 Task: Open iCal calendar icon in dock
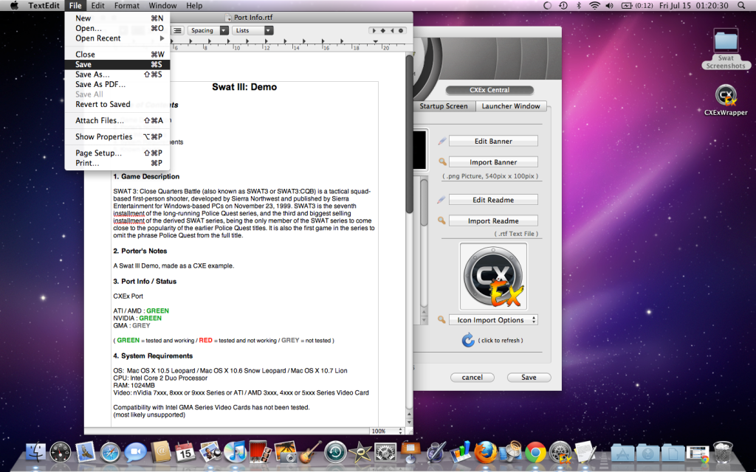pos(185,452)
